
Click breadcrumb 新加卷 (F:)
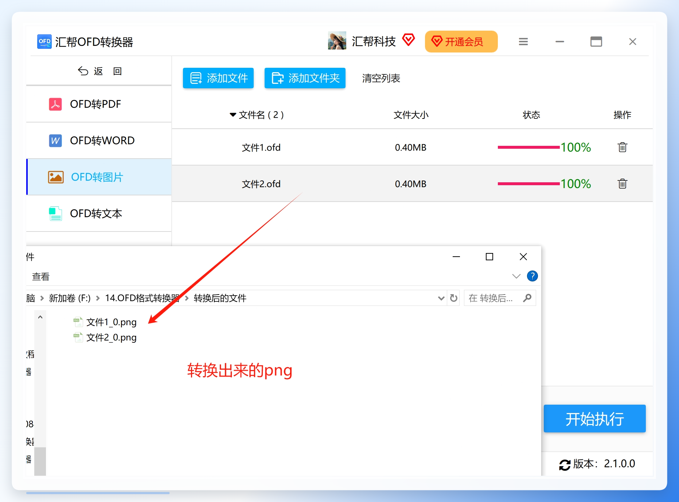[x=70, y=298]
